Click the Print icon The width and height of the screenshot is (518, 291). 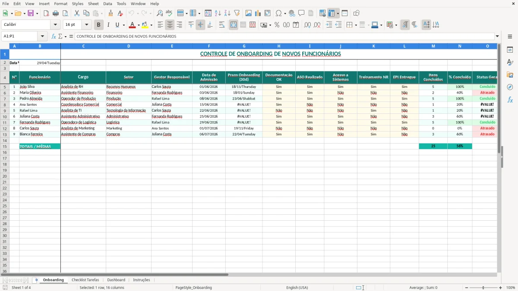point(56,13)
